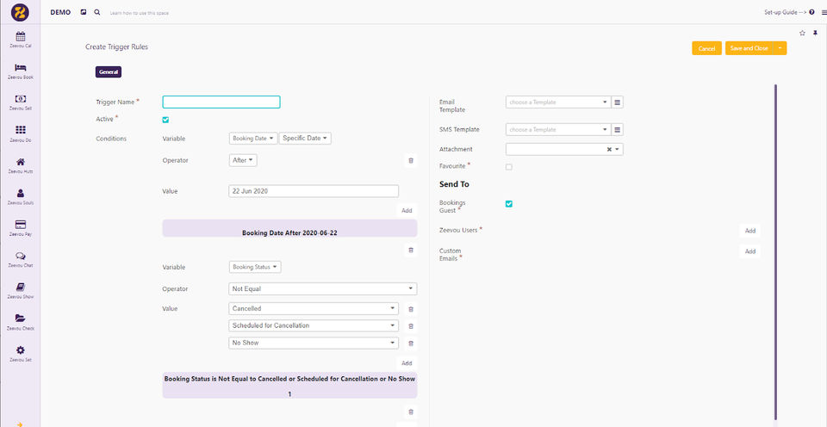The image size is (827, 427).
Task: Click Add beside Zeevou Users
Action: pos(750,231)
